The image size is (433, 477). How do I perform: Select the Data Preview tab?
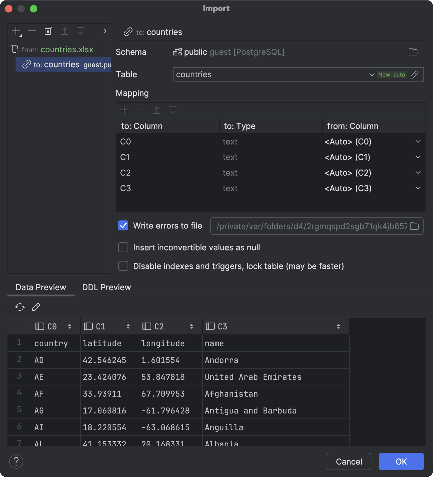coord(40,287)
